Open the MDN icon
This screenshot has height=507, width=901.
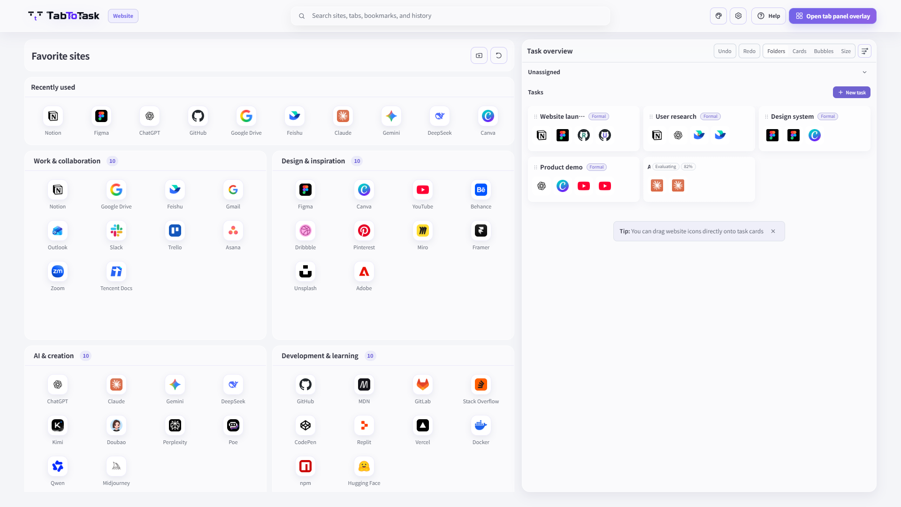[x=364, y=384]
